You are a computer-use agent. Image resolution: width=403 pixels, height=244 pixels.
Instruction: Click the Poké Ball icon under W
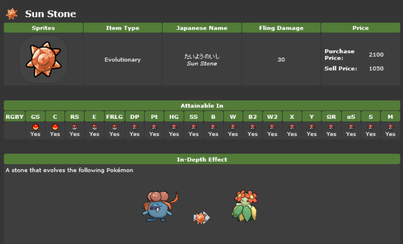coord(233,127)
